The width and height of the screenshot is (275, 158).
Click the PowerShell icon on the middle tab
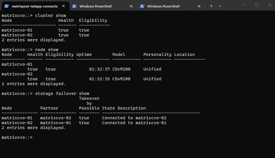click(x=74, y=6)
